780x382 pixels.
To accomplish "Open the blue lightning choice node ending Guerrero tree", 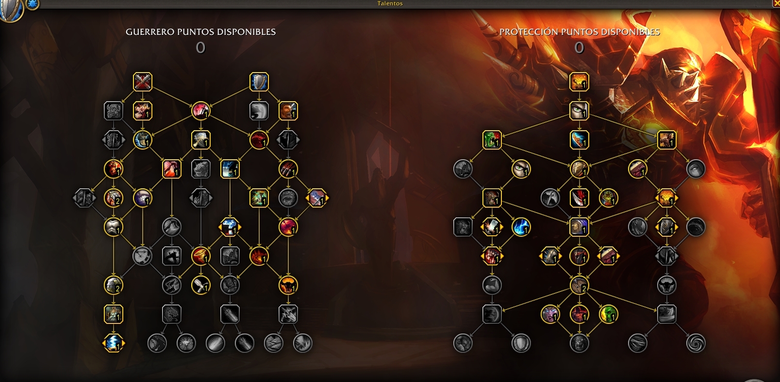I will pyautogui.click(x=114, y=343).
